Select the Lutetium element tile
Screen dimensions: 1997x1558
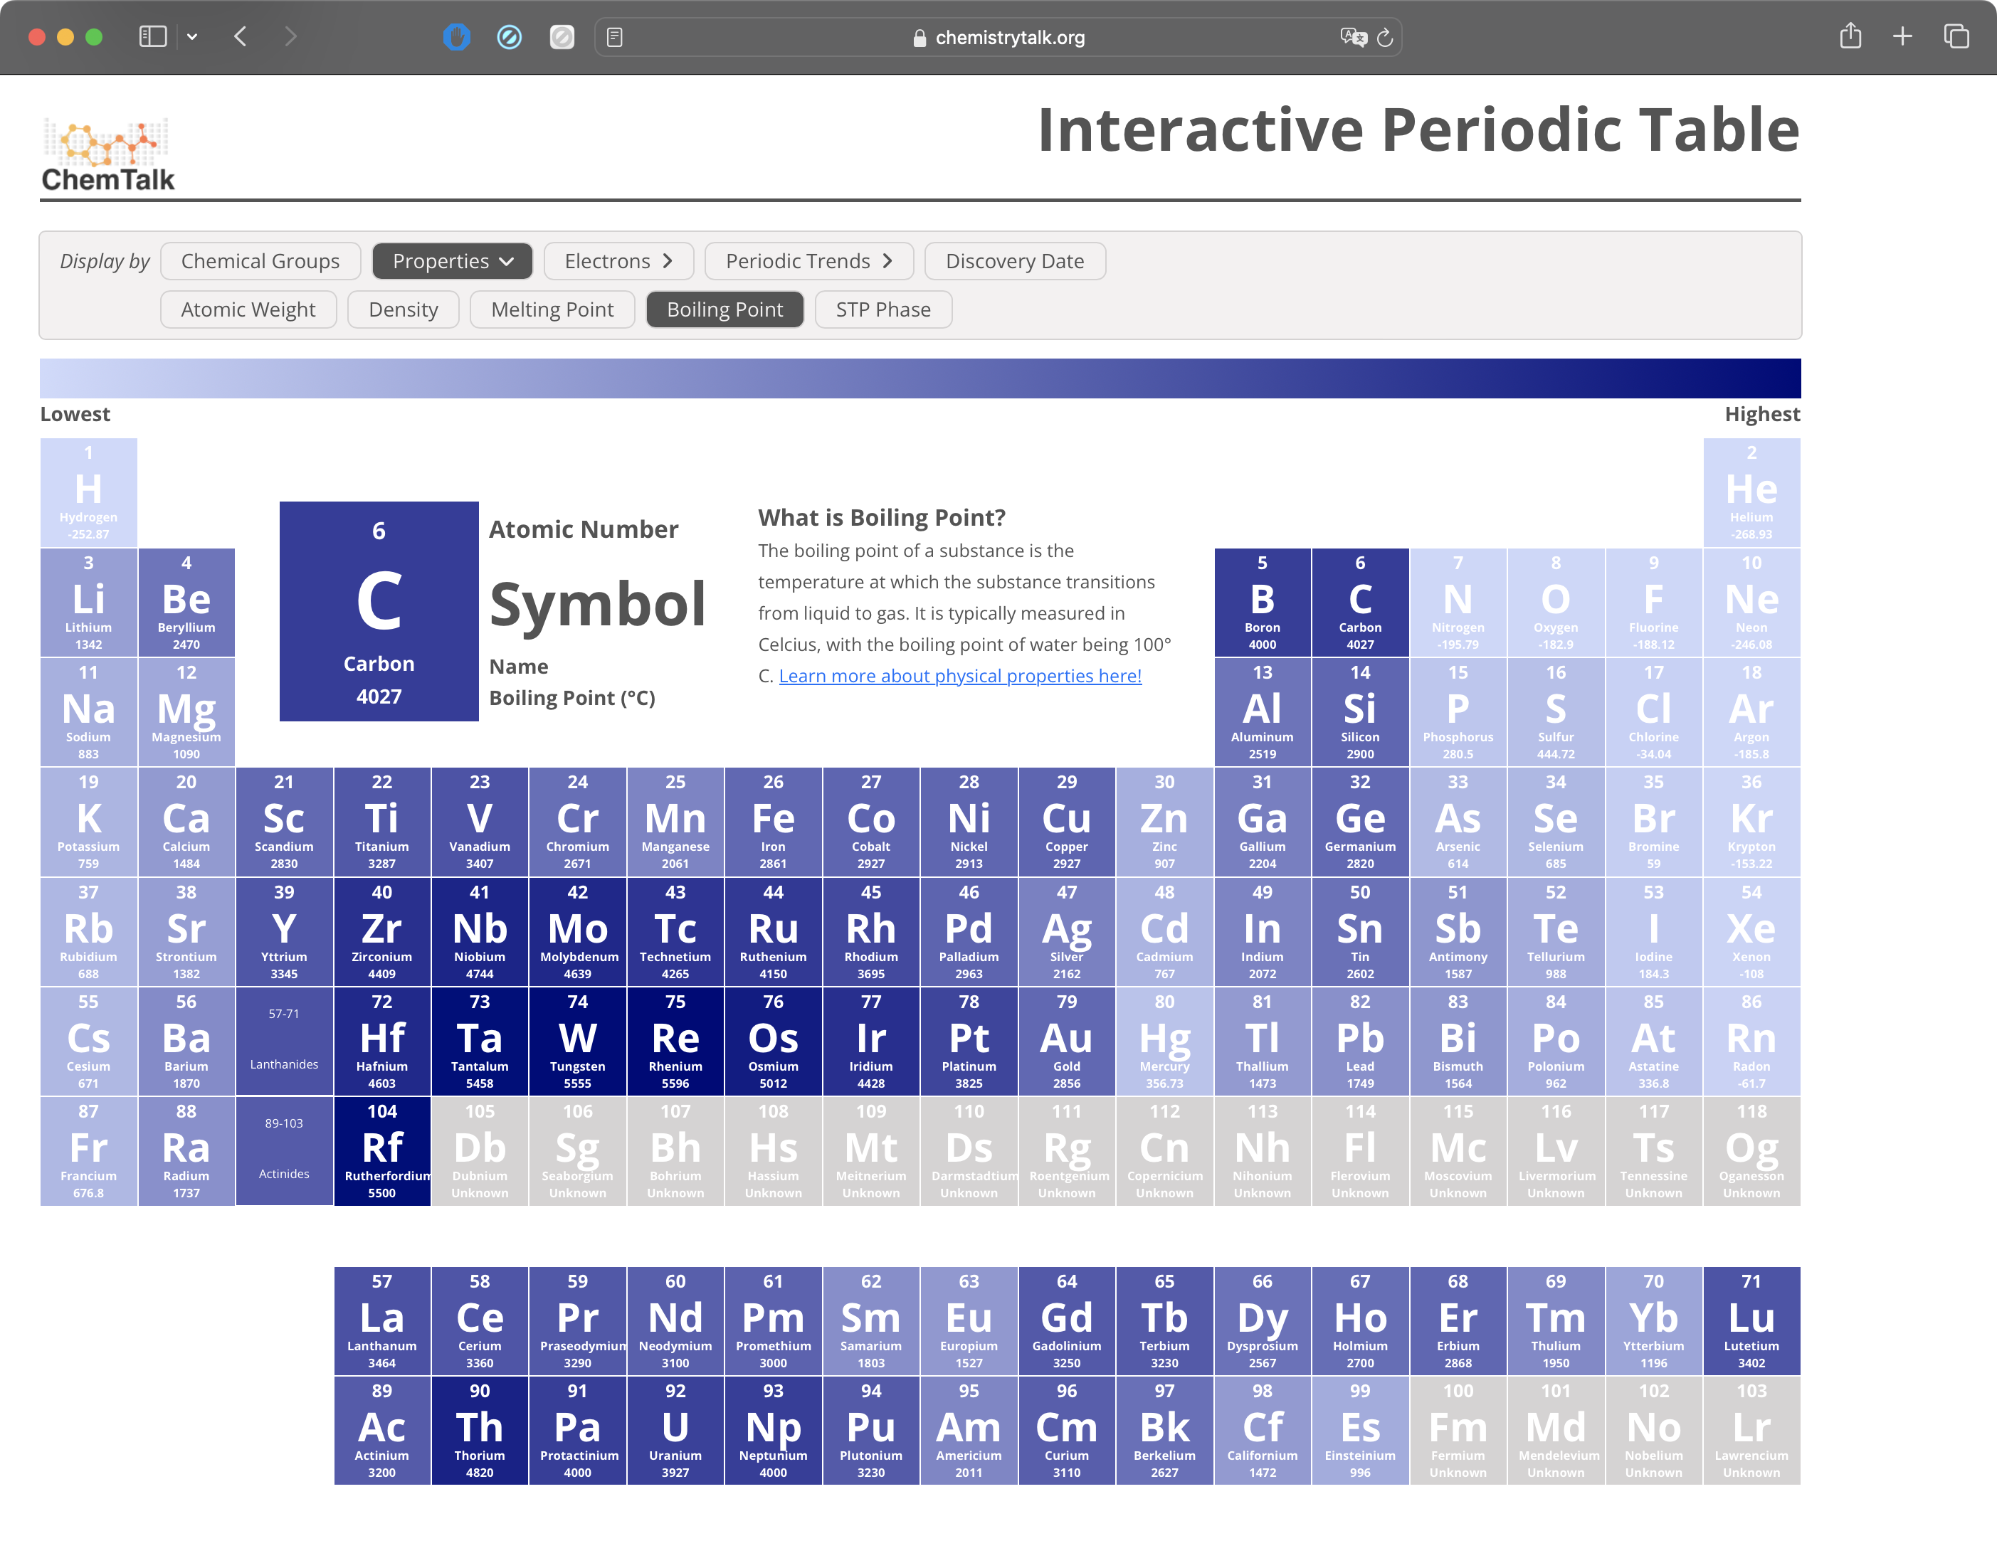click(1751, 1320)
